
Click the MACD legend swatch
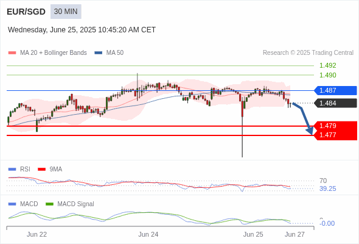point(12,204)
